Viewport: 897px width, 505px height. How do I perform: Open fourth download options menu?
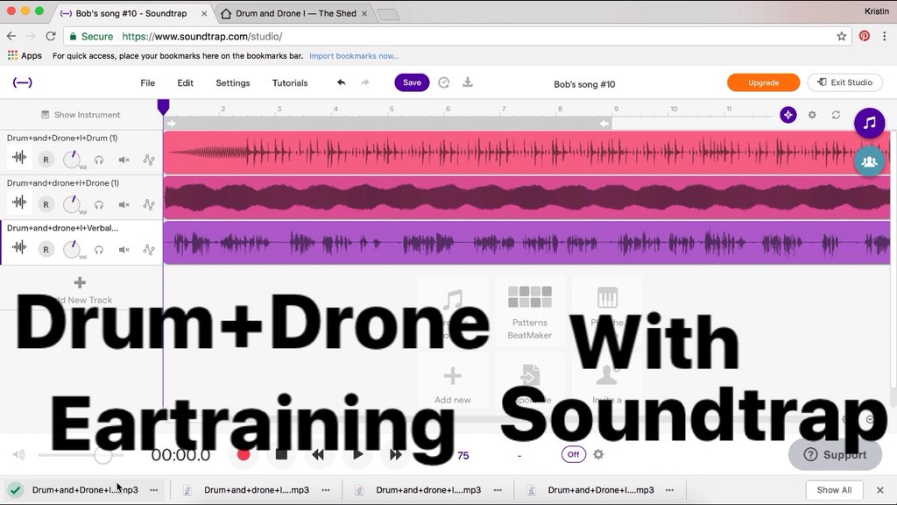coord(670,490)
